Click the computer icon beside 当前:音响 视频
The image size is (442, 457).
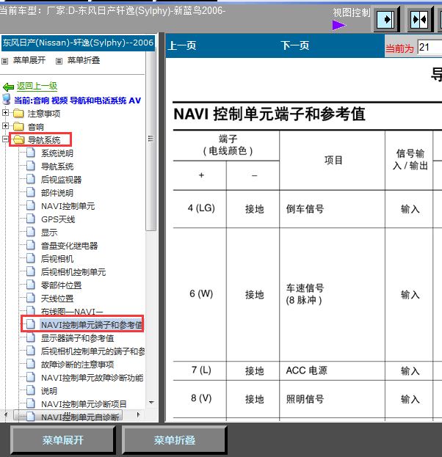point(7,99)
